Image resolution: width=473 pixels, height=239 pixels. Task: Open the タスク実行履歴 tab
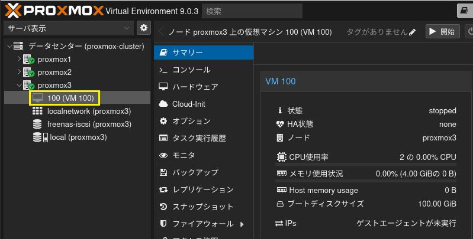[204, 138]
